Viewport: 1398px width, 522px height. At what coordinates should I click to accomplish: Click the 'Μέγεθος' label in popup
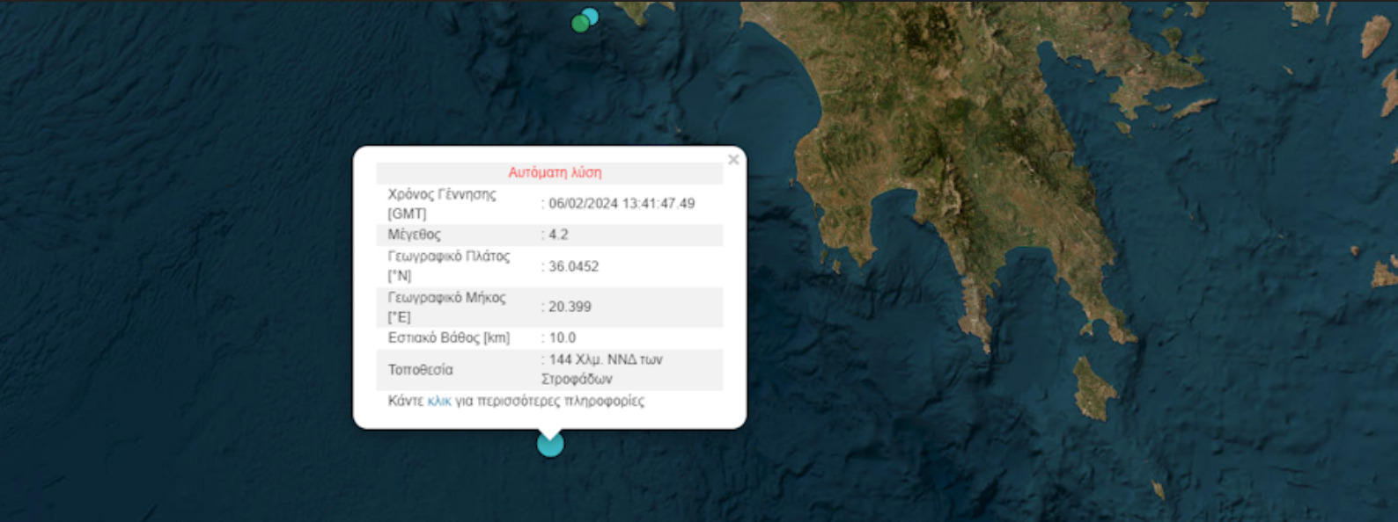[x=414, y=235]
